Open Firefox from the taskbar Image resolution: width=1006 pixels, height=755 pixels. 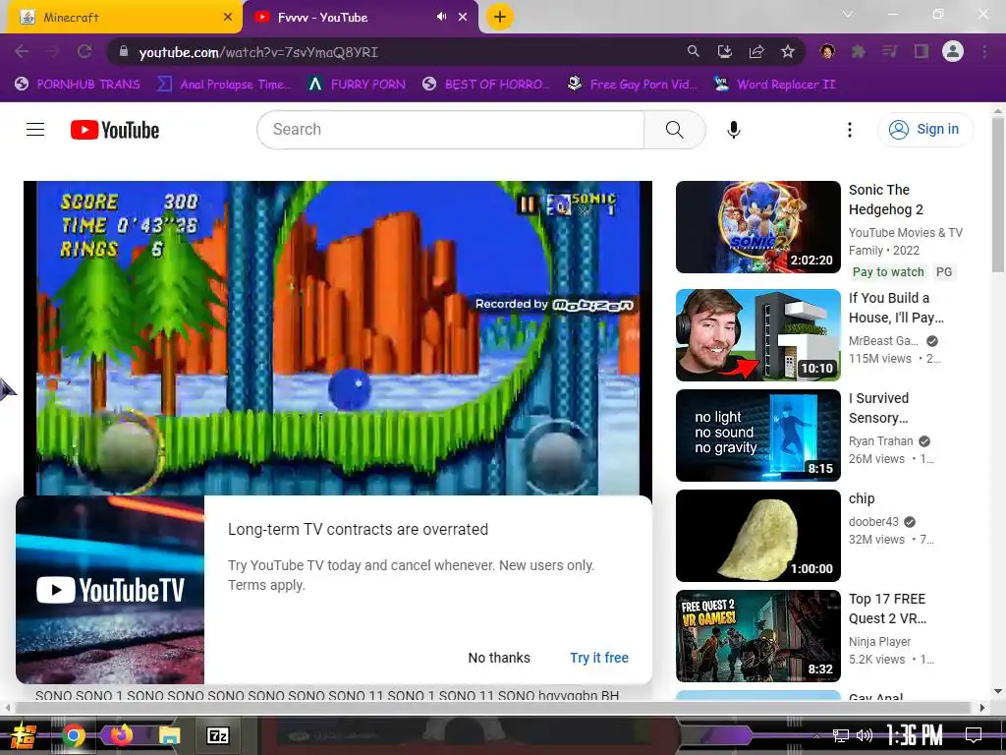click(122, 733)
